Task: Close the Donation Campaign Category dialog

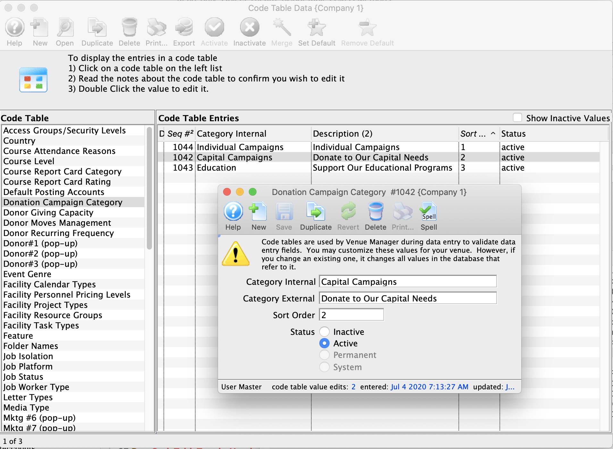Action: pos(227,192)
